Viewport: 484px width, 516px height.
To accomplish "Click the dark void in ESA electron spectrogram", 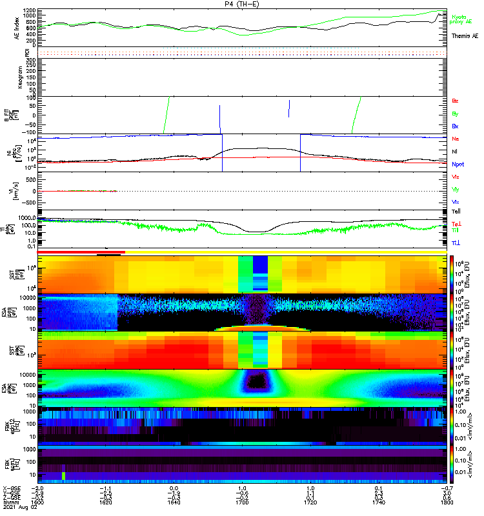I will tap(257, 382).
